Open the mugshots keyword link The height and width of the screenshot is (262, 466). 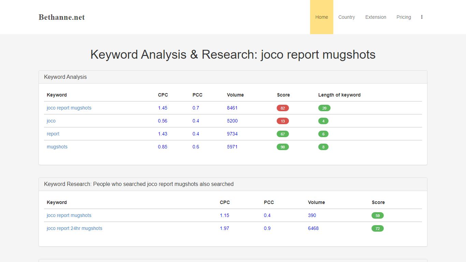tap(57, 147)
